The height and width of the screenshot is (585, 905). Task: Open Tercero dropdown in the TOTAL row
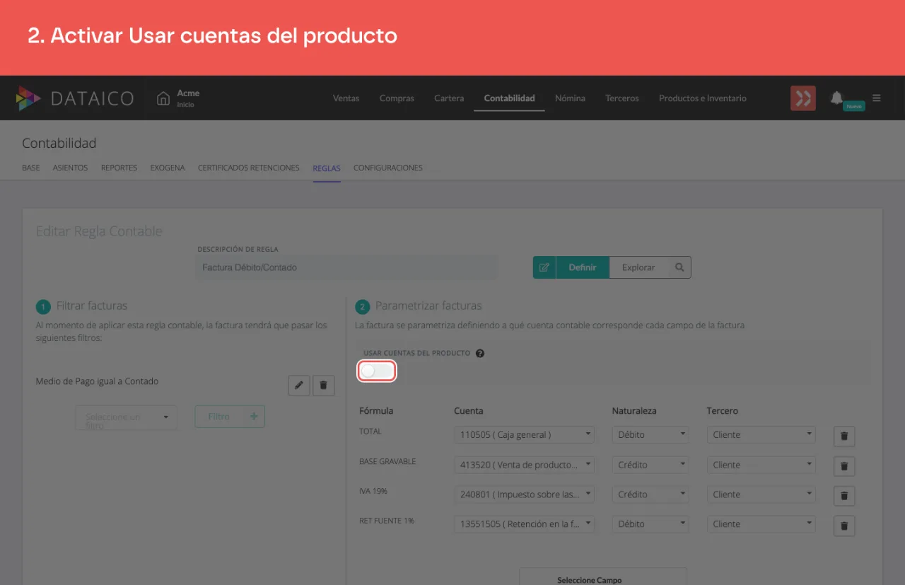click(761, 434)
